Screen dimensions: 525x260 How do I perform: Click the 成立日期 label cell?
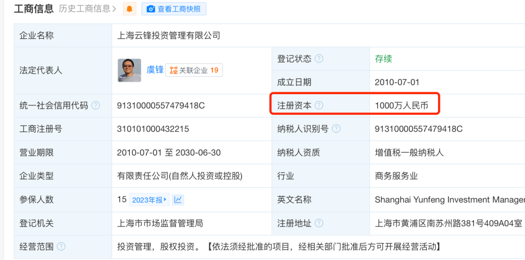[321, 82]
